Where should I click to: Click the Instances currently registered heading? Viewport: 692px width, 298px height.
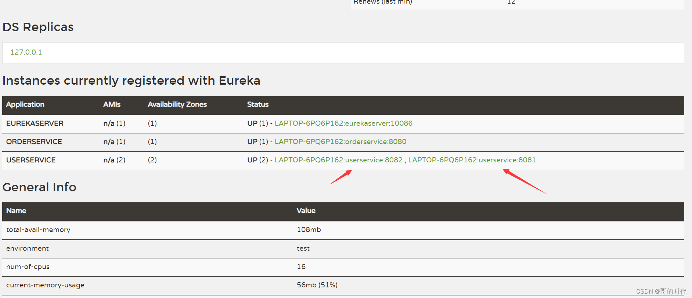click(x=131, y=81)
